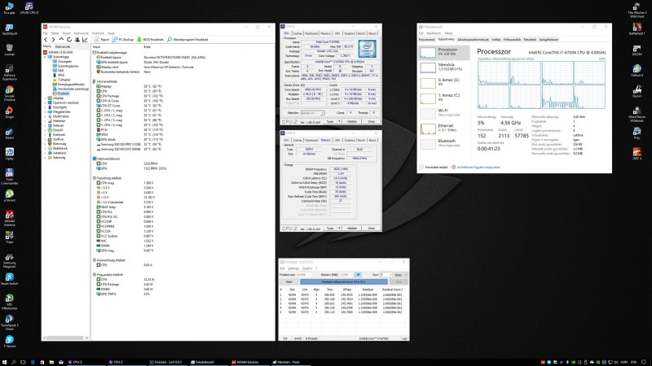Open DOOM desktop shortcut
Viewport: 652px width, 366px height.
(x=637, y=50)
